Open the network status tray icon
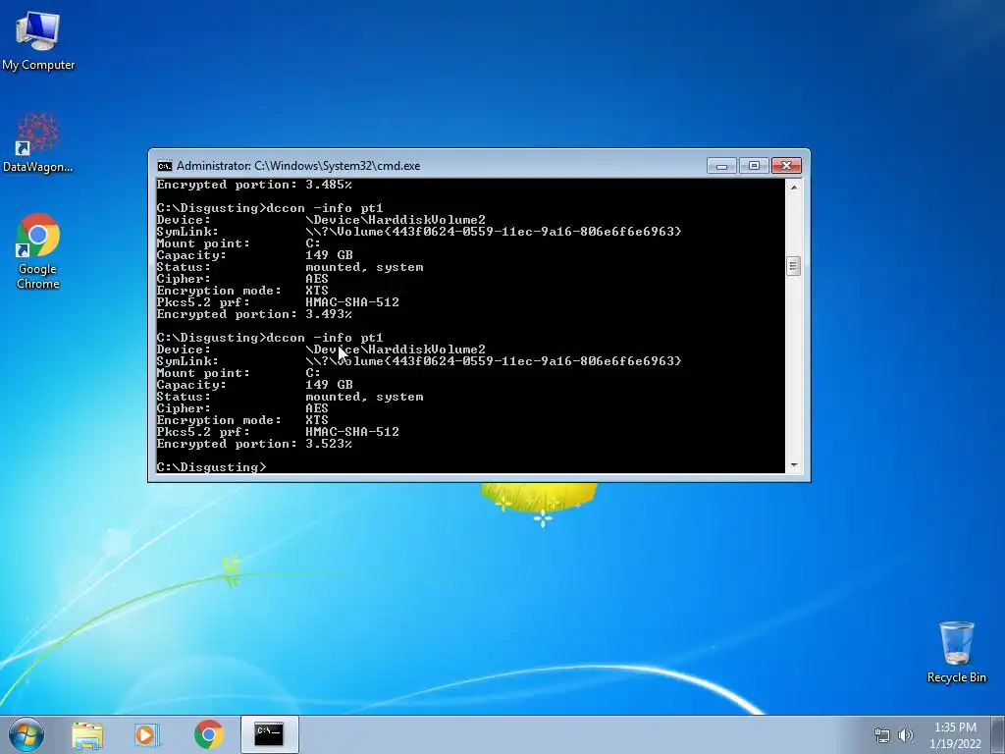The height and width of the screenshot is (754, 1005). pos(882,735)
